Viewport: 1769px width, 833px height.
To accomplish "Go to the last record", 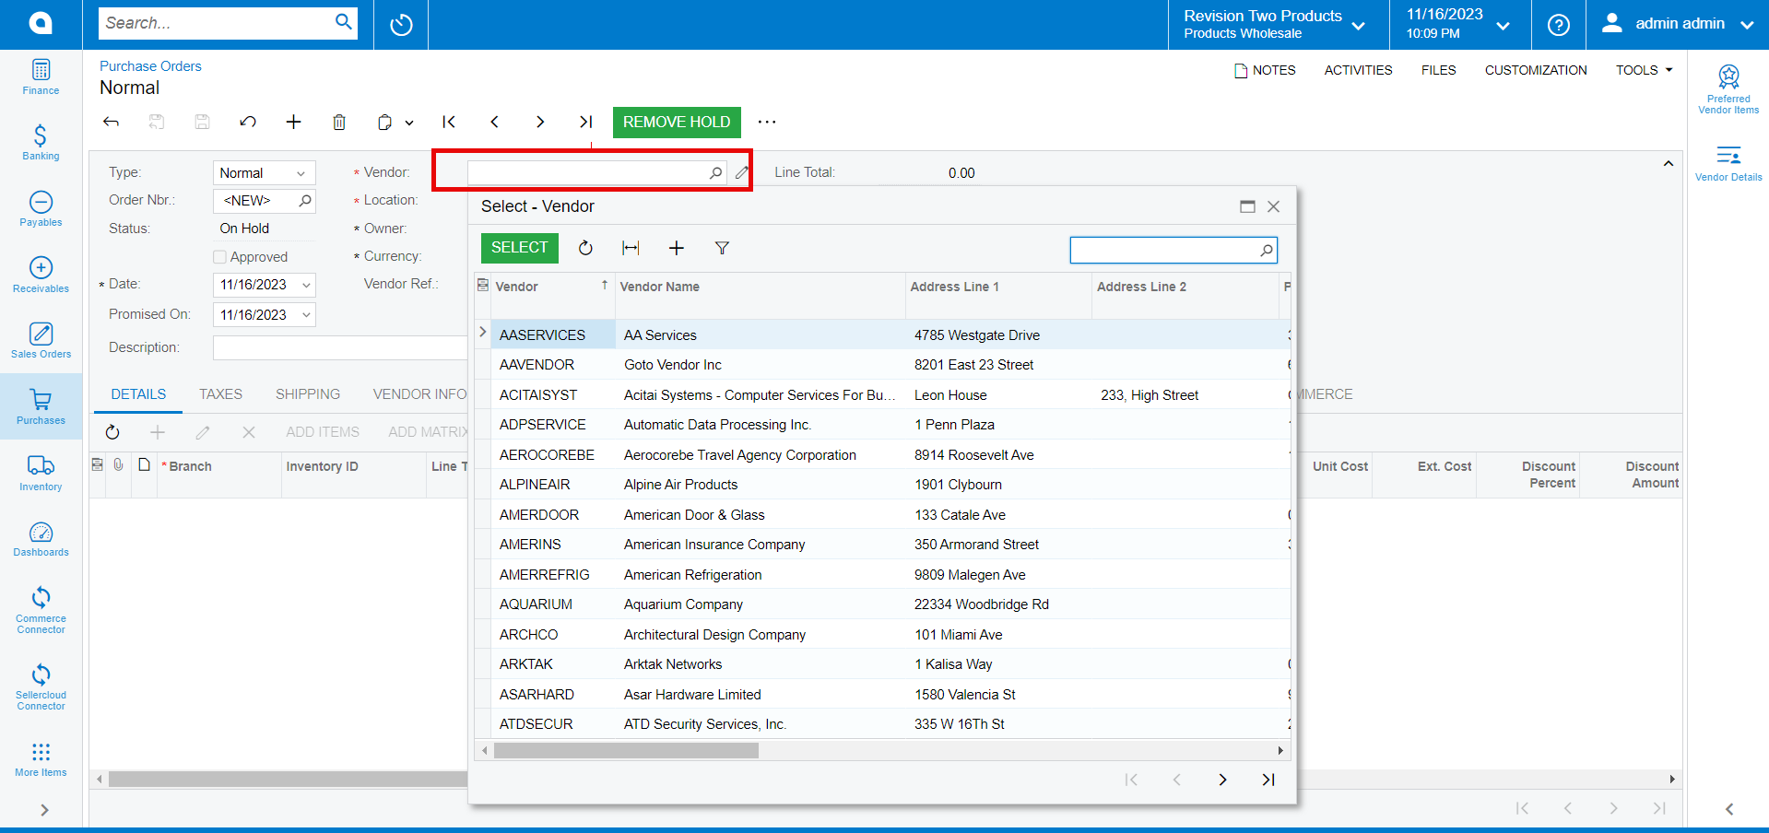I will (585, 122).
